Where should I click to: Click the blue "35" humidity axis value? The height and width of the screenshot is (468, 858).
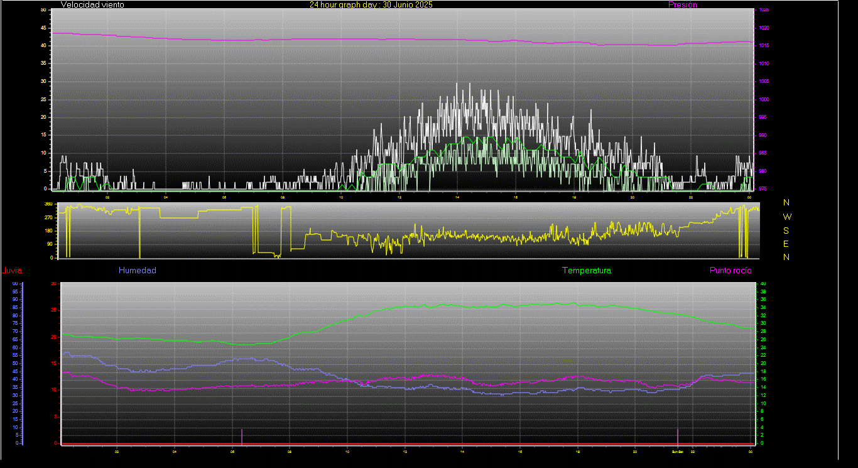pyautogui.click(x=14, y=387)
